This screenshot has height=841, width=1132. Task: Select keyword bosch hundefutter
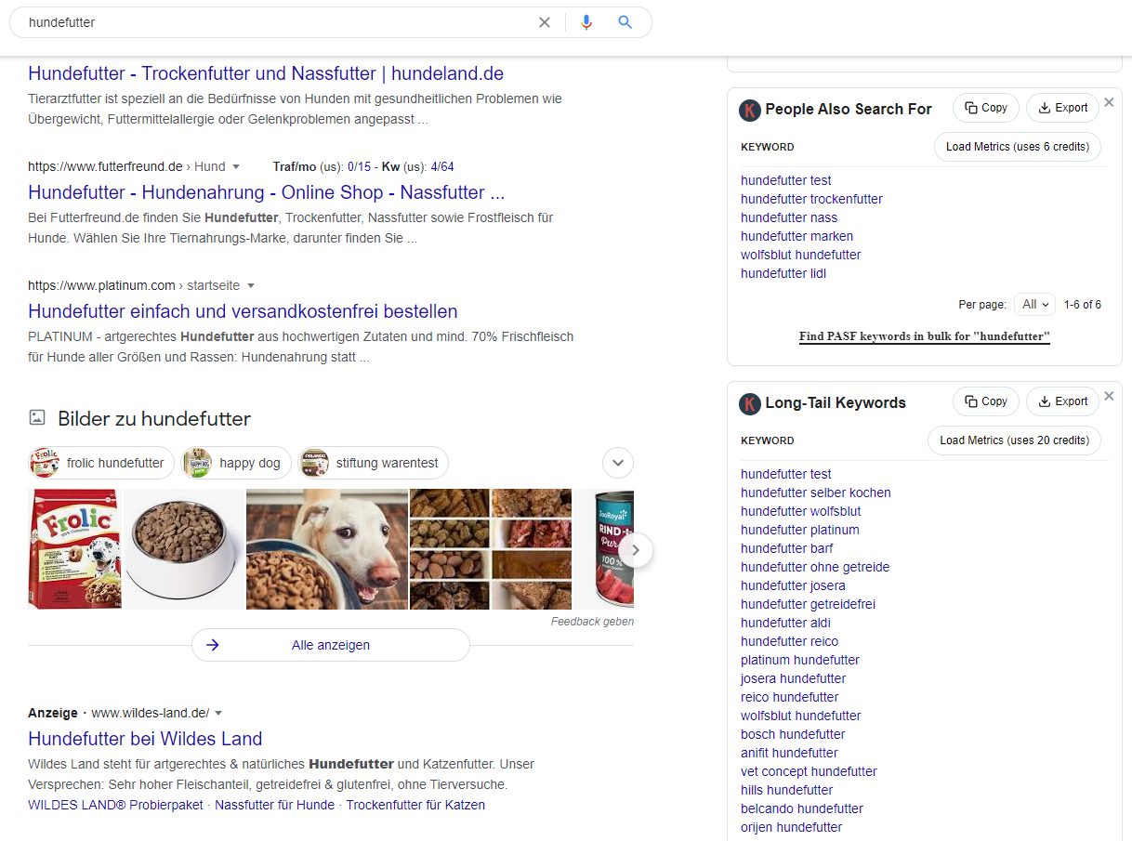click(793, 734)
